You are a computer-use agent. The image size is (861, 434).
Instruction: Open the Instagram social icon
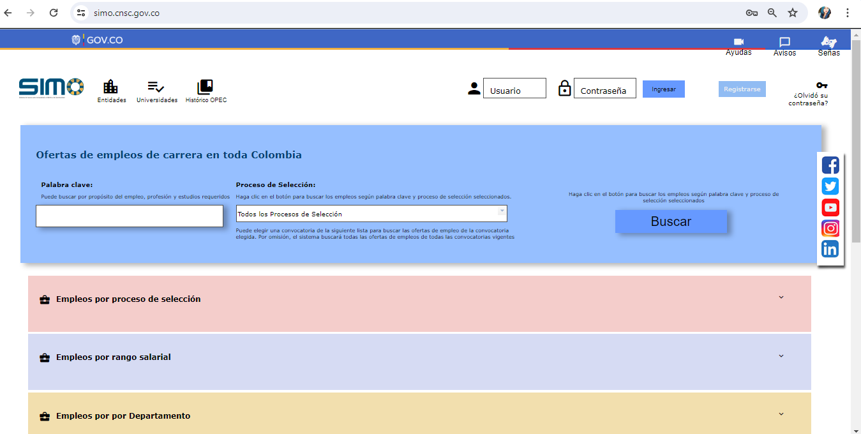830,228
